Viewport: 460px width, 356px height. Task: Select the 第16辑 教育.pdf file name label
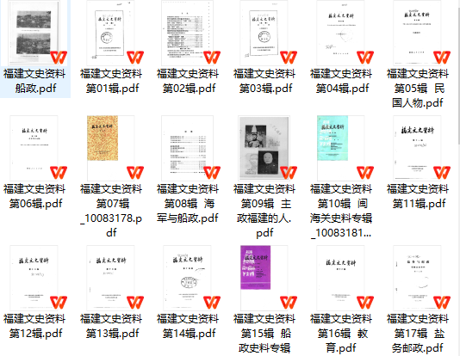[341, 333]
